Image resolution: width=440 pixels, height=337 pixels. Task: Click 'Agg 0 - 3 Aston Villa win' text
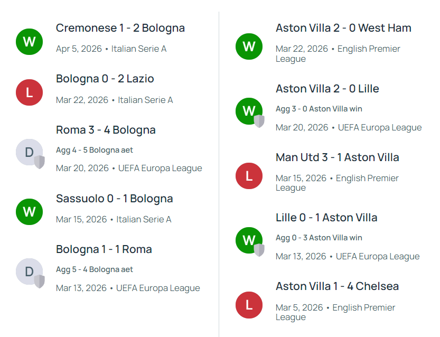tap(319, 238)
